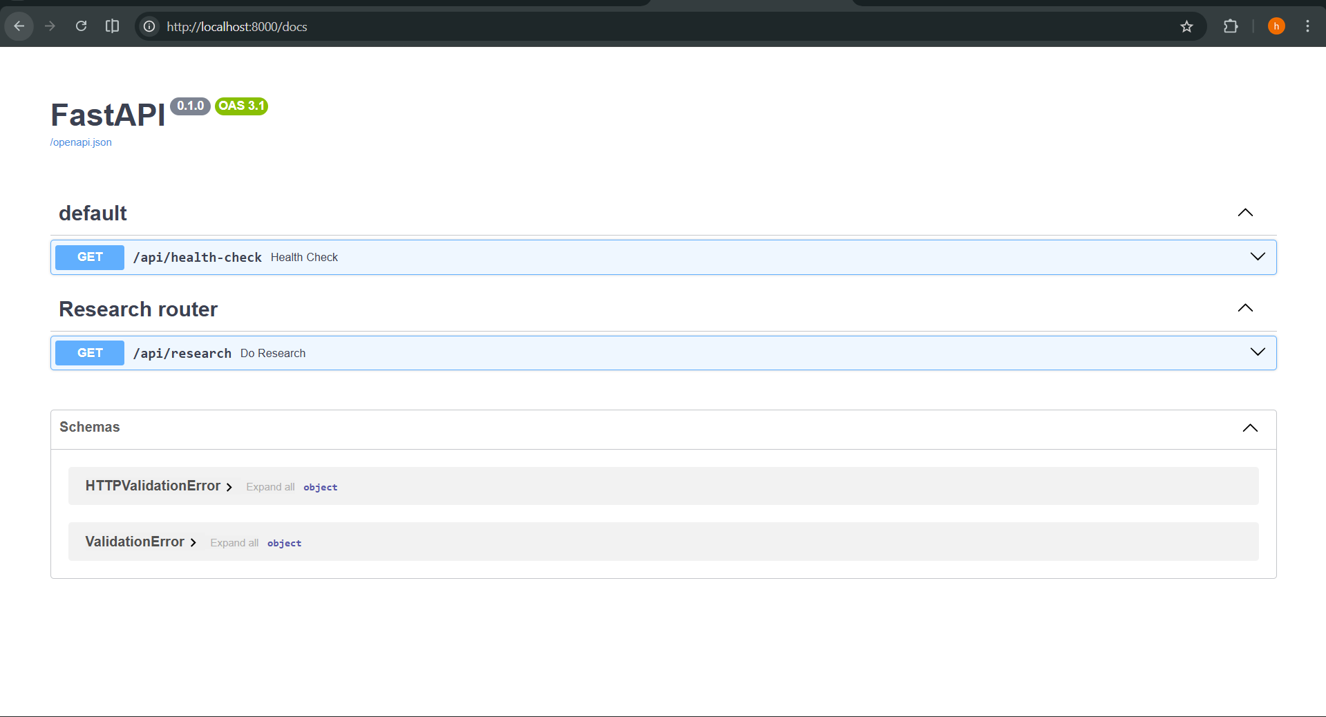Select the default tag heading
Image resolution: width=1326 pixels, height=717 pixels.
[93, 213]
